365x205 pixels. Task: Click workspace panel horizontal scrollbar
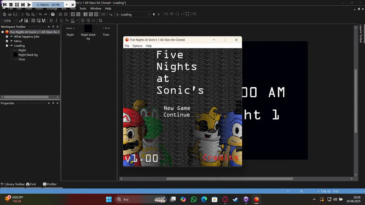click(x=26, y=97)
